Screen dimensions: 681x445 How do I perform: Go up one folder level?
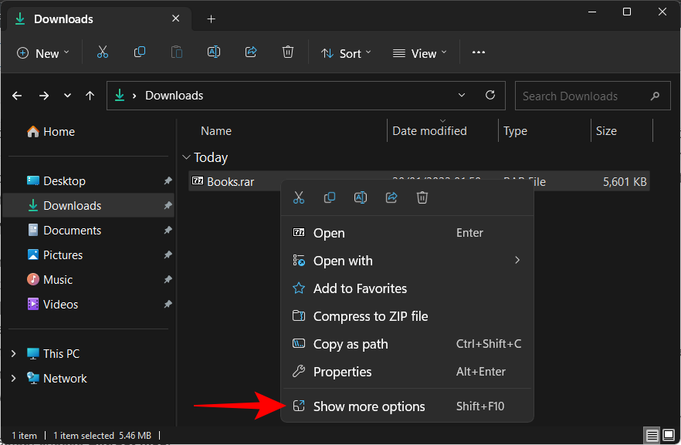point(90,96)
